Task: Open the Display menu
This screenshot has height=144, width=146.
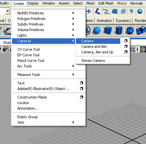Action: pos(33,3)
